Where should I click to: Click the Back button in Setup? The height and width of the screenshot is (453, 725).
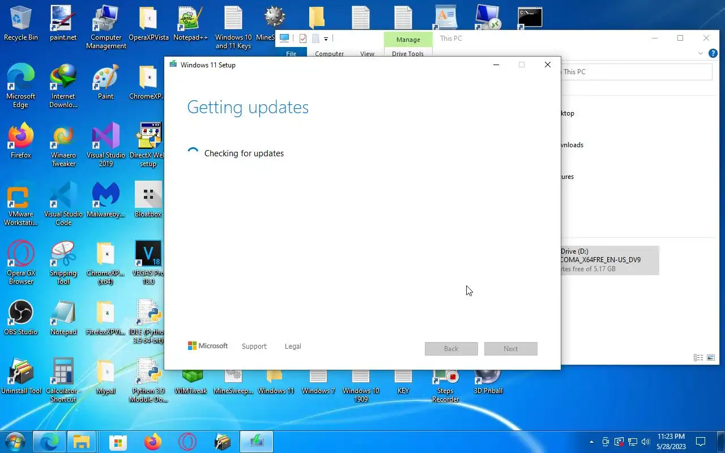451,348
